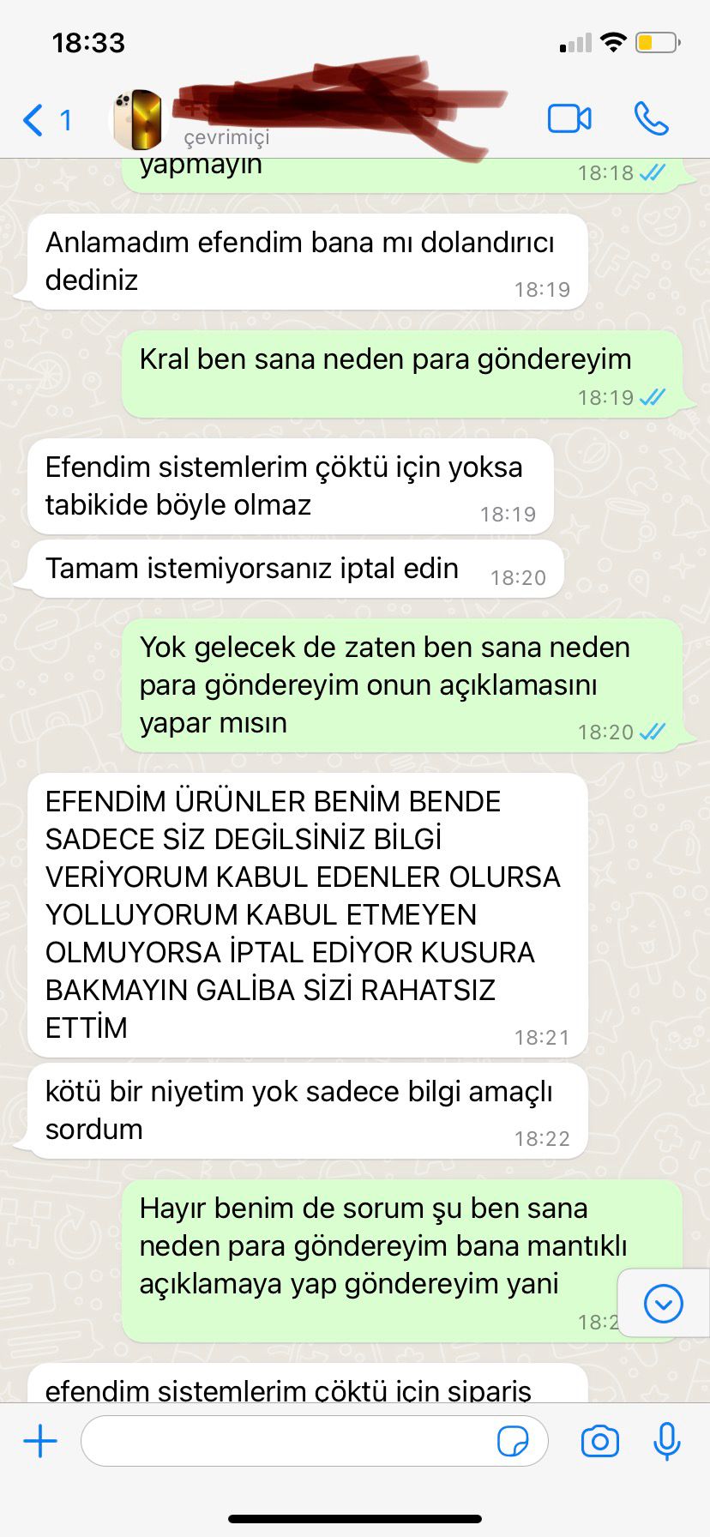Screen dimensions: 710x1537
Task: Tap message "kötü bir niyetim yok"
Action: tap(308, 1111)
